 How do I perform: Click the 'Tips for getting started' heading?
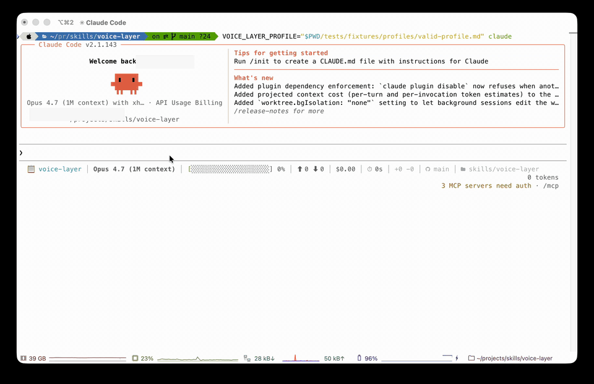(281, 53)
